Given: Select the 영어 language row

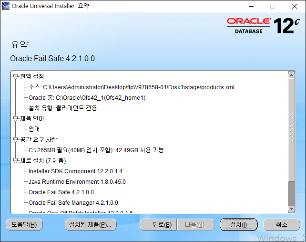Looking at the screenshot, I should 34,129.
